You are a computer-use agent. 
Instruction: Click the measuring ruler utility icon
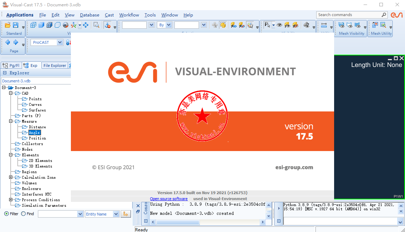point(324,25)
